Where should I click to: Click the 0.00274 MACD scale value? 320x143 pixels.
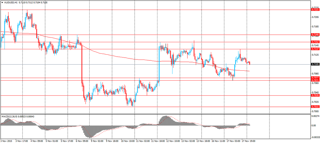315,116
